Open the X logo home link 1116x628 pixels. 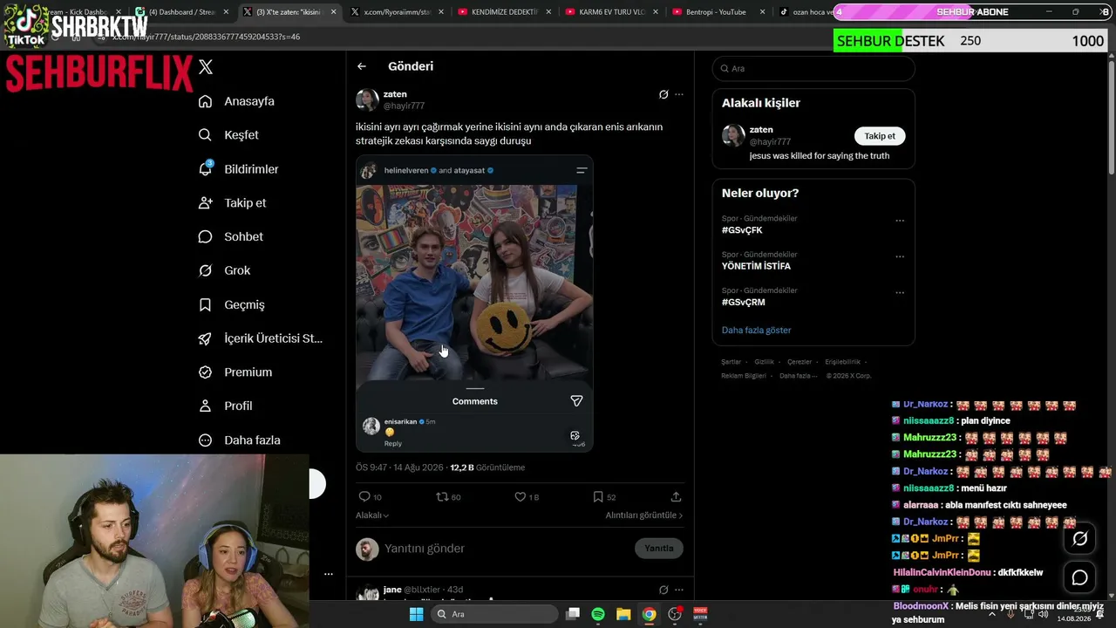pyautogui.click(x=206, y=67)
